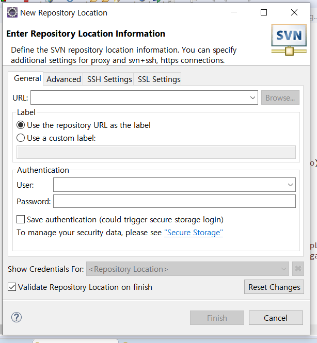Click the Cancel button
The height and width of the screenshot is (343, 317).
coord(276,318)
